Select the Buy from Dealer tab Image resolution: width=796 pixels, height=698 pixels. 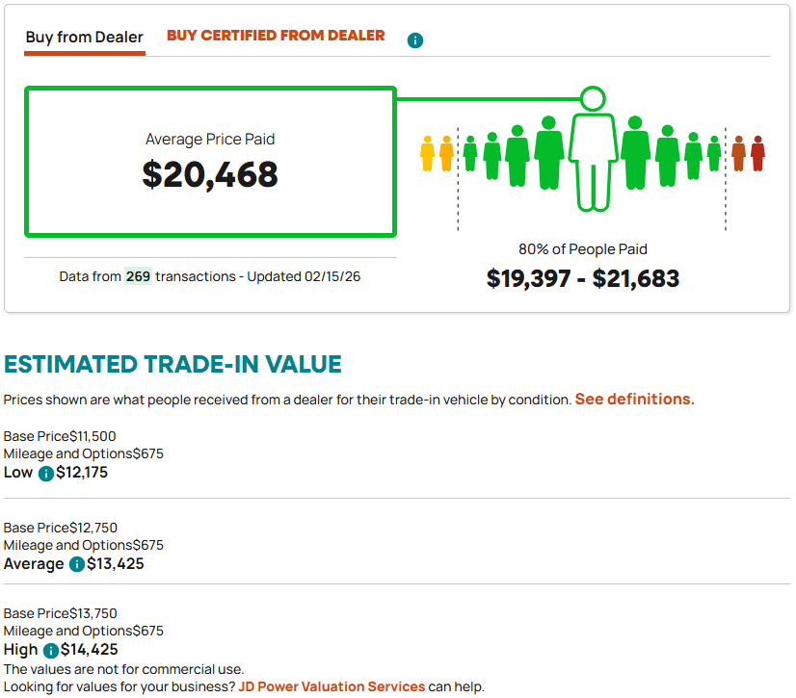tap(85, 39)
